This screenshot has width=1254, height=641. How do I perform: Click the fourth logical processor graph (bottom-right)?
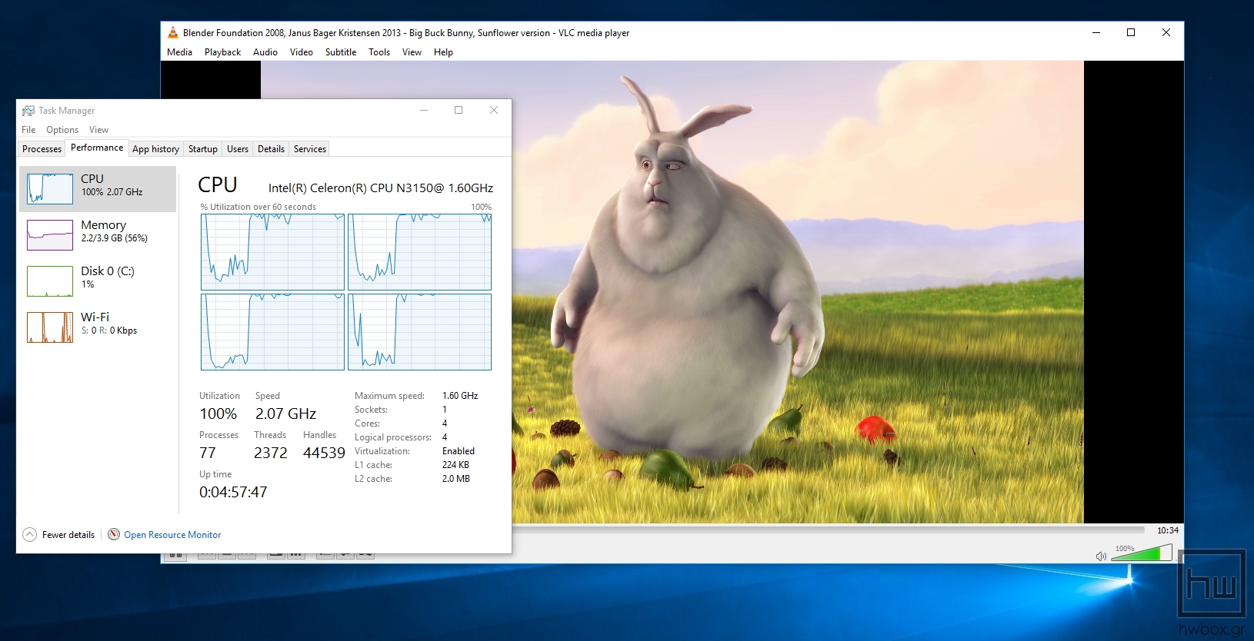pyautogui.click(x=419, y=332)
